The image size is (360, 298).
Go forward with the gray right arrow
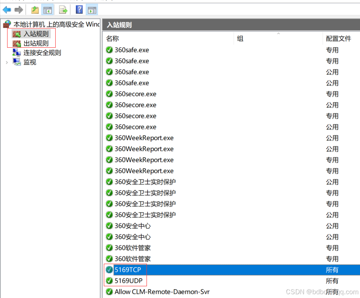click(x=18, y=10)
